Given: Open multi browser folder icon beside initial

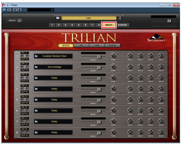Looking at the screenshot, I should (58, 18).
